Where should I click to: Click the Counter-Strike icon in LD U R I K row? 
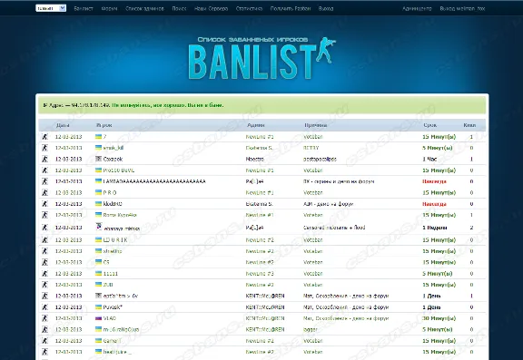(44, 239)
